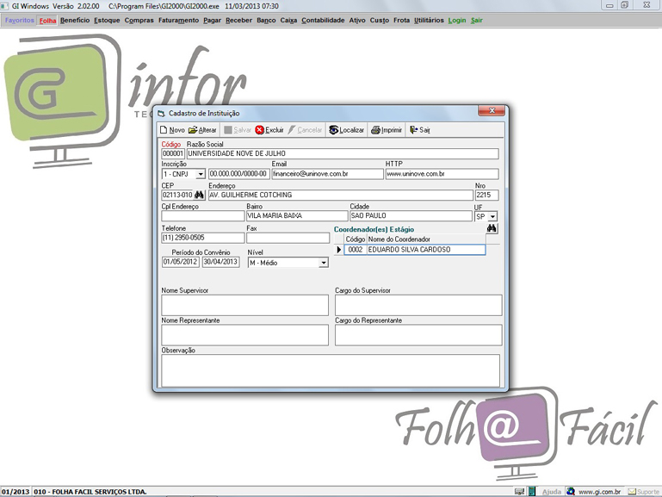662x497 pixels.
Task: Open the Custo menu
Action: coord(379,21)
